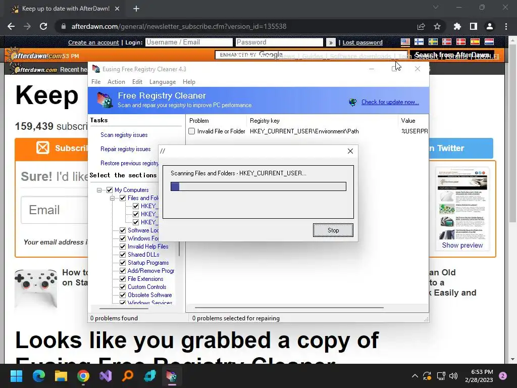Image resolution: width=517 pixels, height=388 pixels.
Task: Open the Chrome extensions puzzle icon
Action: (x=457, y=26)
